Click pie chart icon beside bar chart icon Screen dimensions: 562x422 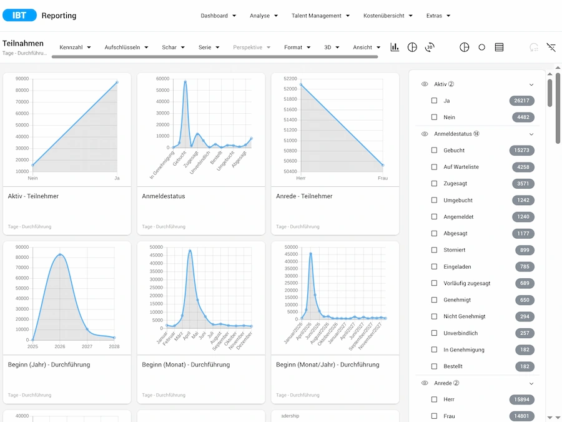pyautogui.click(x=412, y=47)
